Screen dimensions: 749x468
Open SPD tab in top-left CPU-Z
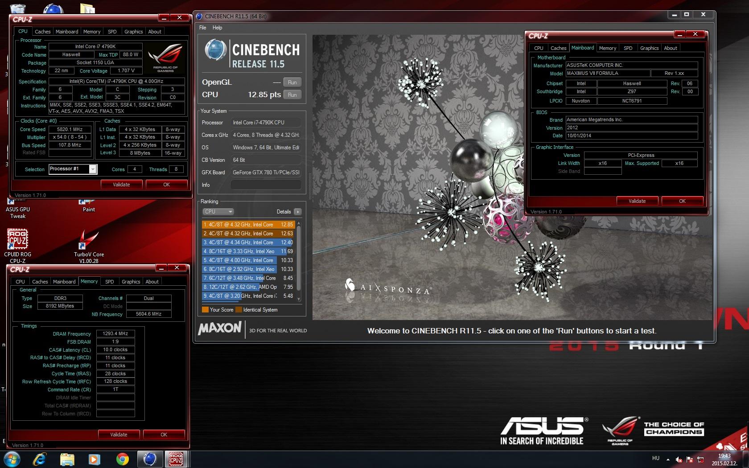click(x=112, y=32)
